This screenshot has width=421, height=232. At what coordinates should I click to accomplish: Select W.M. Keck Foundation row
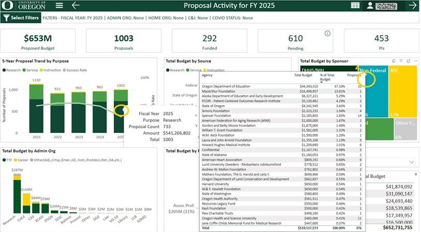tap(281, 135)
